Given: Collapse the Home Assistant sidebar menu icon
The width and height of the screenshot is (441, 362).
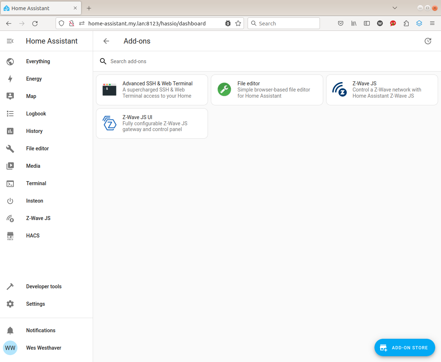Looking at the screenshot, I should 10,41.
